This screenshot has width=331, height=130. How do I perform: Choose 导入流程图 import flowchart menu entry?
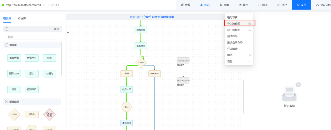point(239,24)
